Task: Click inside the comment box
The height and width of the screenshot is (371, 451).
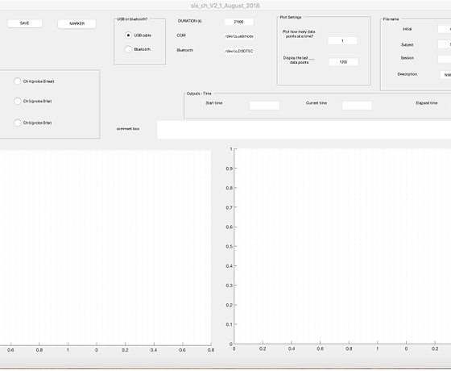Action: [304, 130]
